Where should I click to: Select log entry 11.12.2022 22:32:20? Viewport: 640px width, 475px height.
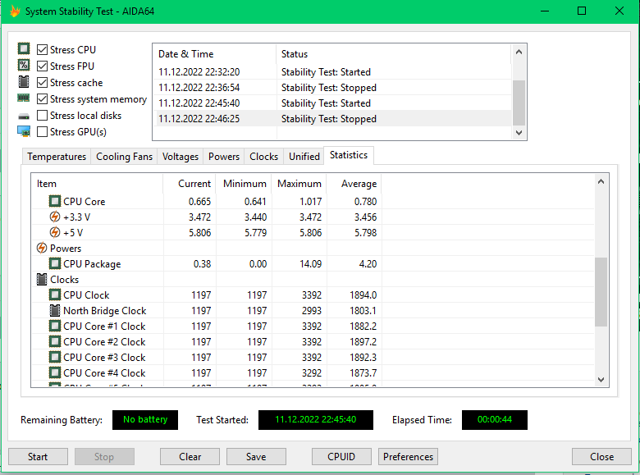coord(332,72)
